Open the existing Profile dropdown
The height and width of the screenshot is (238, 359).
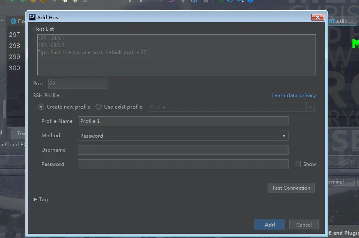tap(231, 107)
